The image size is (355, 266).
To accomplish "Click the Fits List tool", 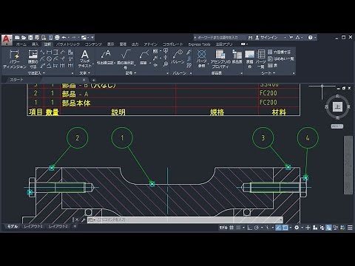I will tap(280, 58).
